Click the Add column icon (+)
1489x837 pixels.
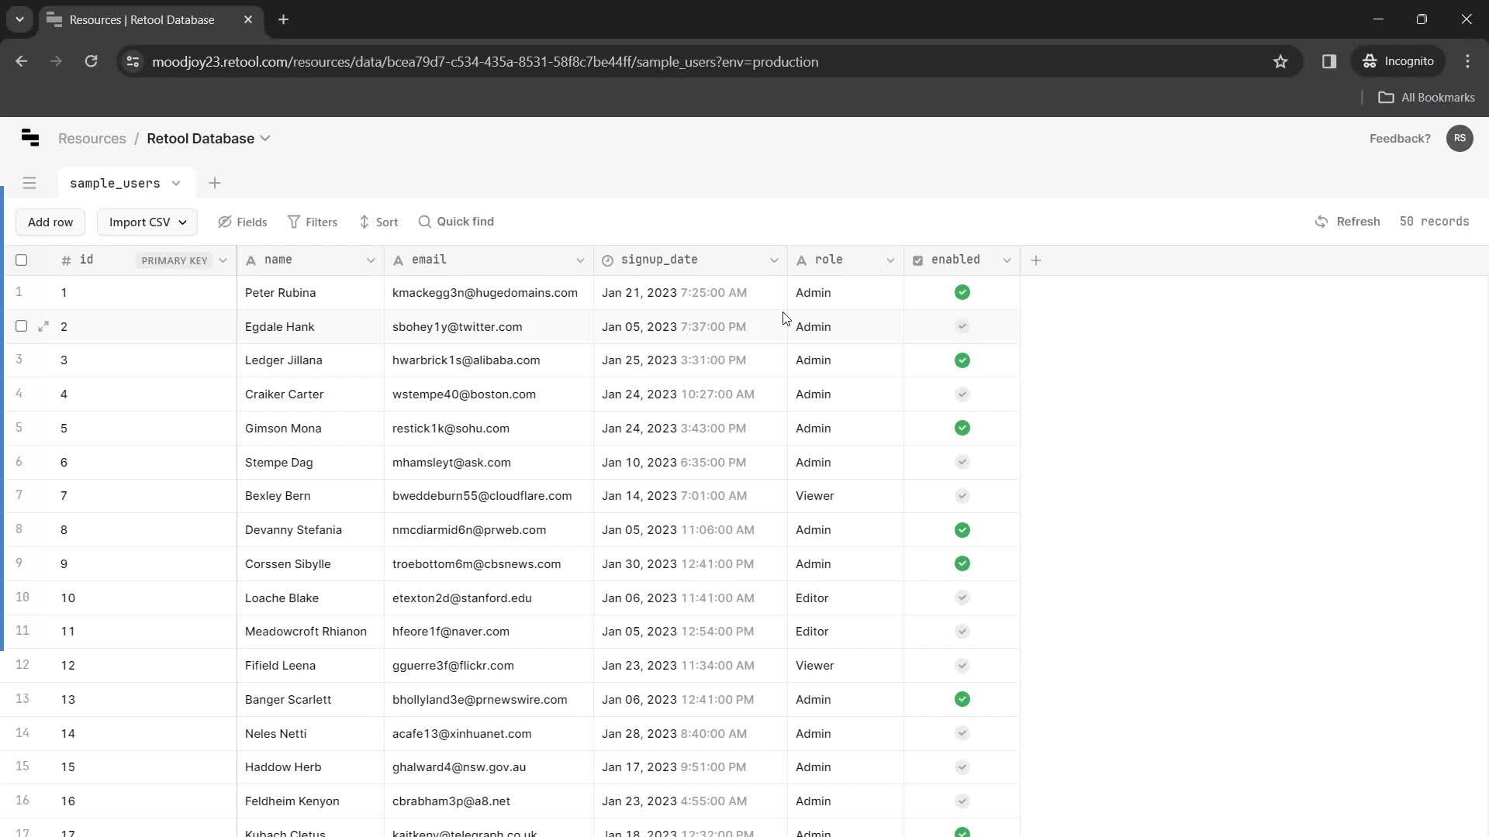click(1036, 259)
